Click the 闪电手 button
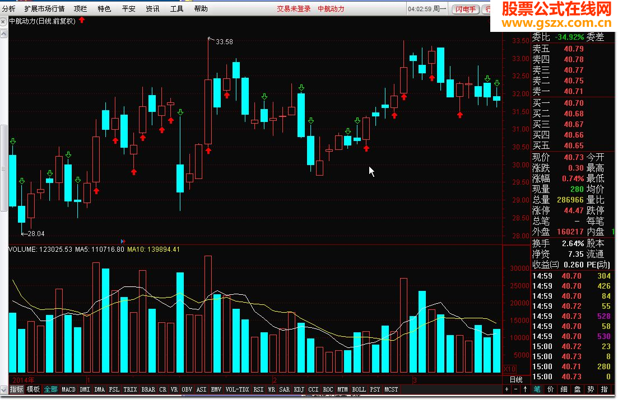The height and width of the screenshot is (400, 618). [x=466, y=9]
